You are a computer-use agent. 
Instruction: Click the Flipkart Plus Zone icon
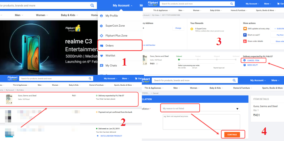click(102, 36)
